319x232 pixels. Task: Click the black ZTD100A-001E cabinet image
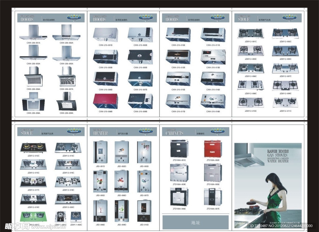(x=179, y=149)
